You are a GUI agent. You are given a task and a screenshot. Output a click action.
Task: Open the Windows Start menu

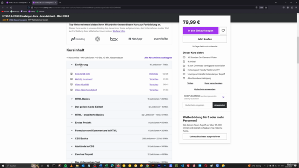[x=3, y=166]
